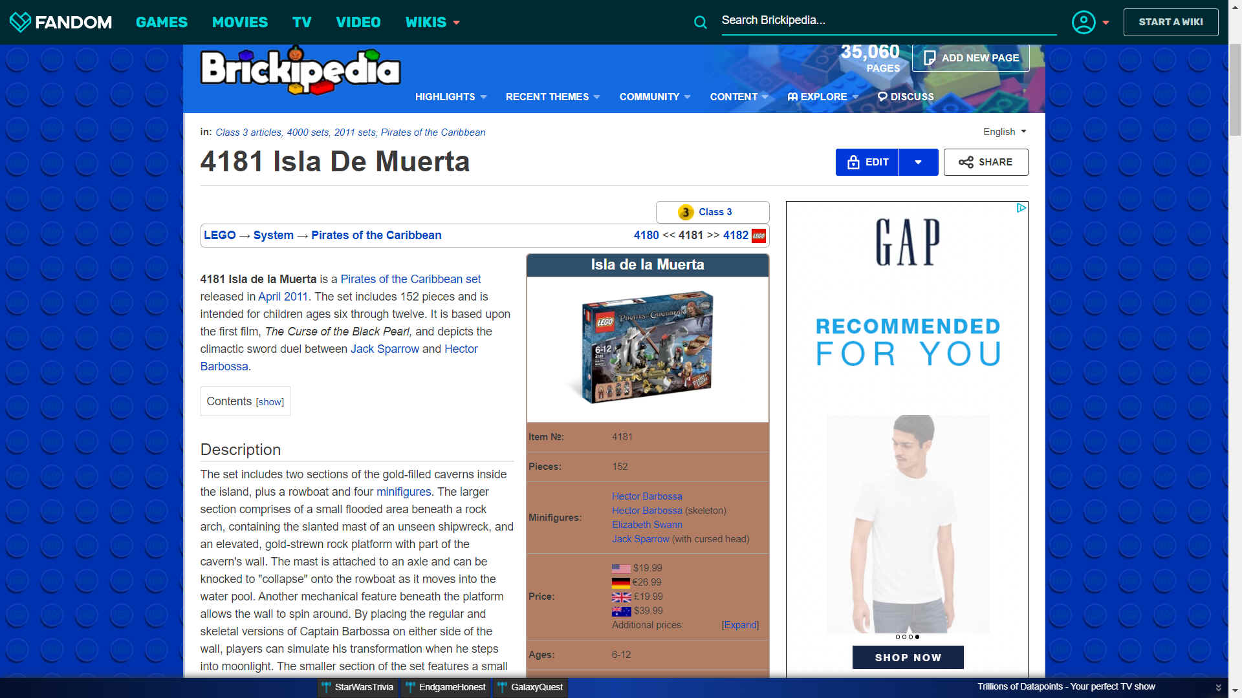Collapse the bottom bar with chevron icon
The image size is (1242, 698).
pyautogui.click(x=1218, y=687)
